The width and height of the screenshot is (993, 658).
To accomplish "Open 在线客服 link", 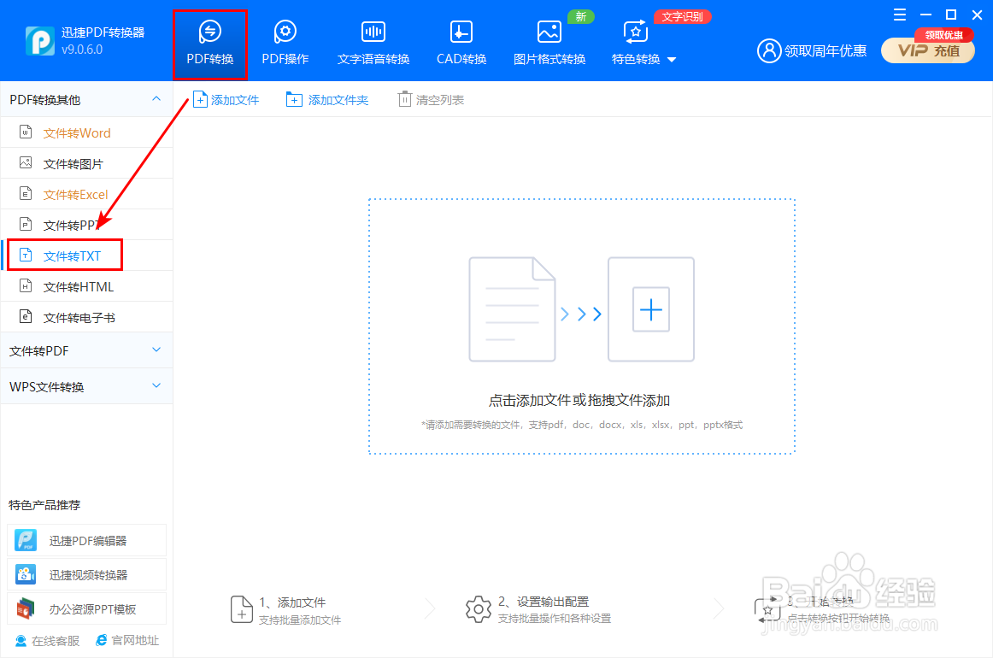I will 47,641.
